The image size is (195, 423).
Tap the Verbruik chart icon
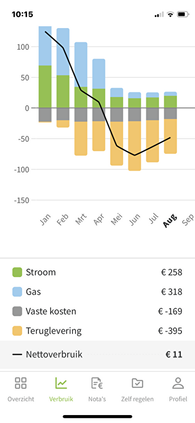click(x=61, y=383)
